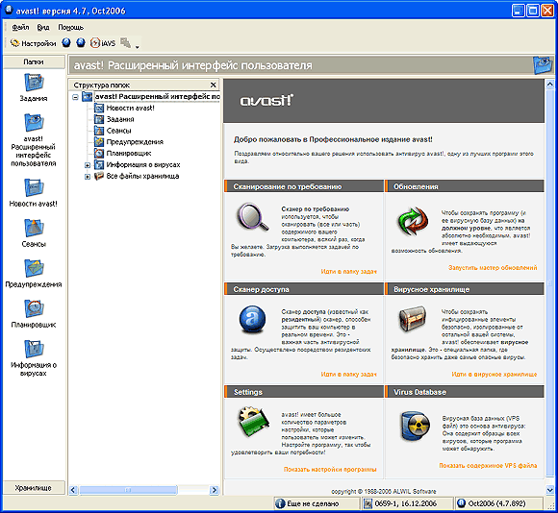Viewport: 558px width, 513px height.
Task: Follow the Показать содержимое VPS файла link
Action: [488, 465]
